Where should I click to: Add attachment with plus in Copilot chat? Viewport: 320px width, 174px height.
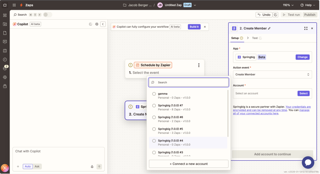pos(18,166)
